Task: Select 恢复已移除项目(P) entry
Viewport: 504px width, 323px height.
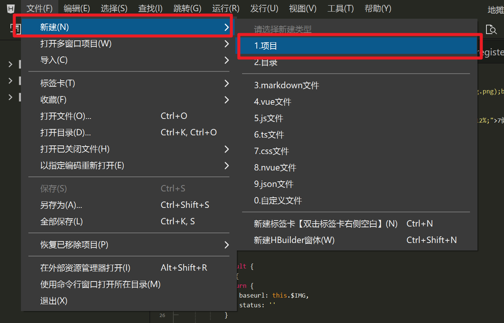Action: tap(129, 244)
